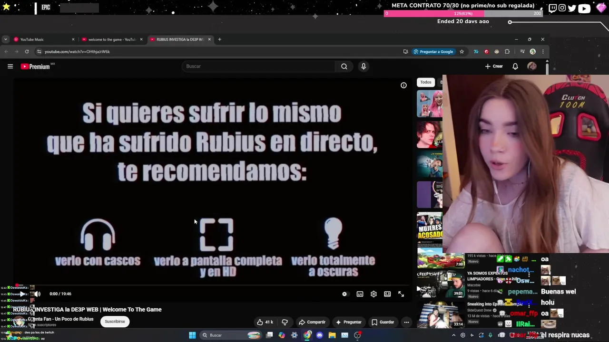Open the Instagram icon in overlay

point(562,8)
